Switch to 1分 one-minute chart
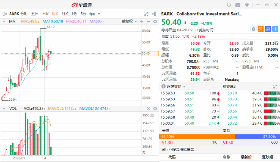Viewport: 280px width, 162px height. coord(74,14)
